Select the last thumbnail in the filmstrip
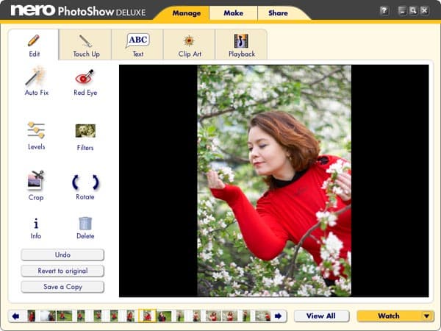Viewport: 441px width, 331px height. point(262,316)
